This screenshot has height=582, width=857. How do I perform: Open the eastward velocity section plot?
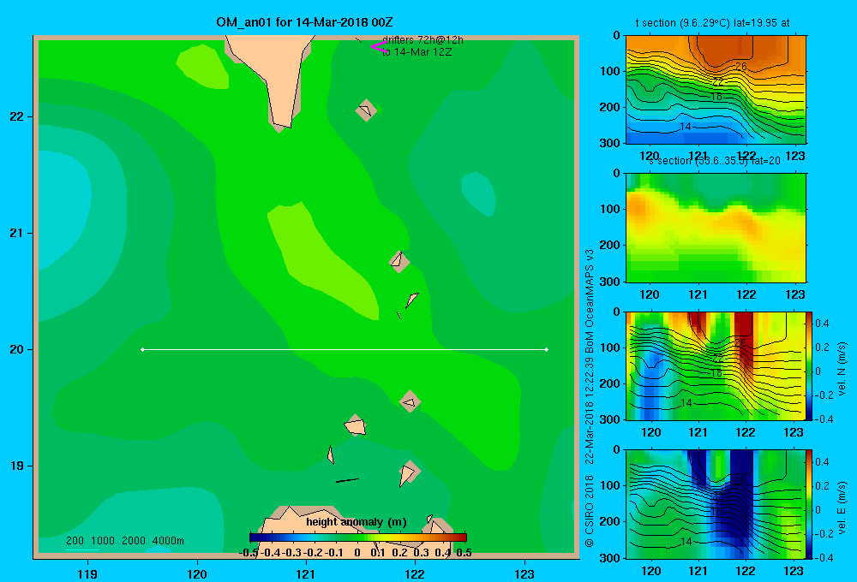point(716,504)
